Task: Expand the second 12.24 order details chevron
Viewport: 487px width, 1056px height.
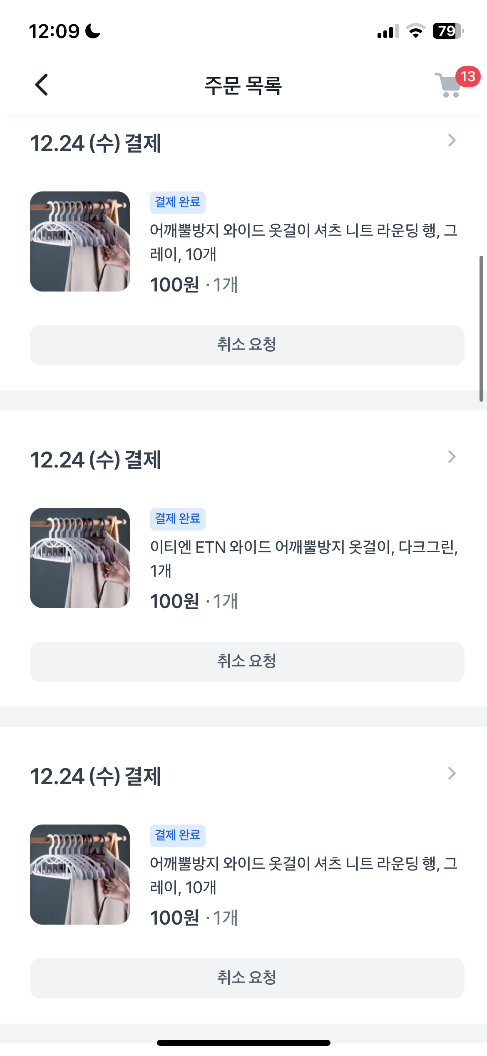Action: [x=452, y=457]
